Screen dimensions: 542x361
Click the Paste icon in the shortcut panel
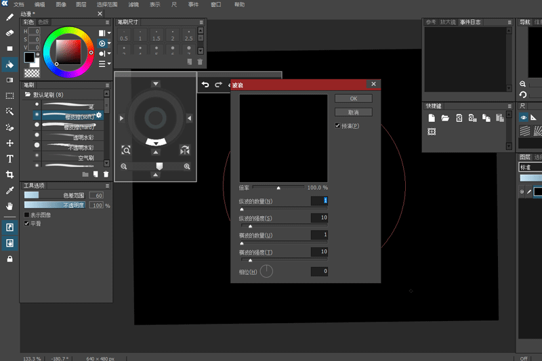[x=500, y=118]
